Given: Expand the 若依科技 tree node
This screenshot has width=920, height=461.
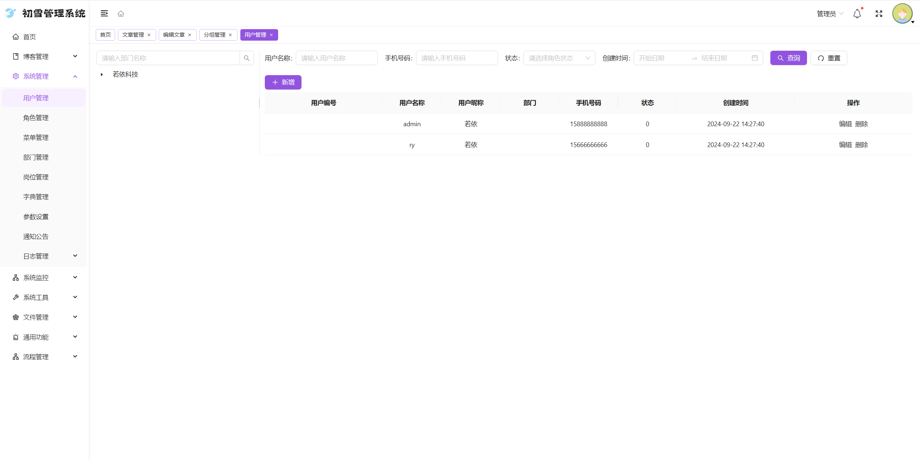Looking at the screenshot, I should tap(102, 74).
